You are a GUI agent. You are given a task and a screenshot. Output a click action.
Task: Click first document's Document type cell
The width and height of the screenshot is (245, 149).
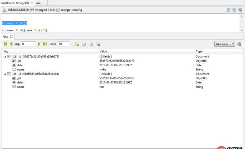(202, 56)
